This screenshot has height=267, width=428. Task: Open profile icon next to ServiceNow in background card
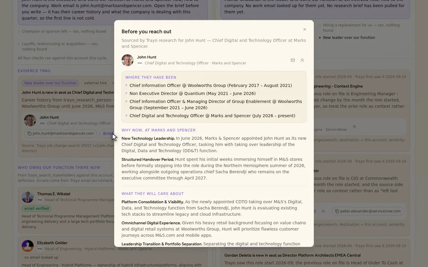click(x=354, y=127)
